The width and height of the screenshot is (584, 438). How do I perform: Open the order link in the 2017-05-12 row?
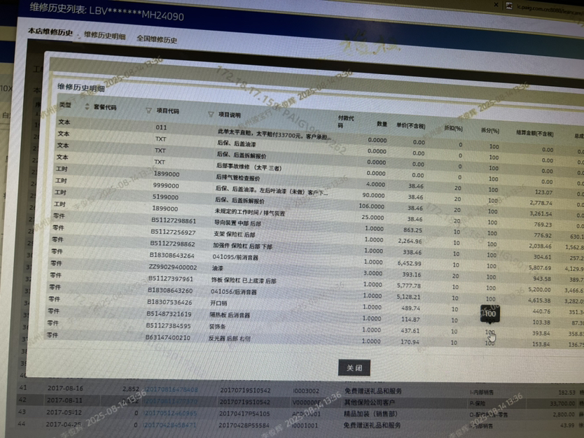pyautogui.click(x=171, y=414)
